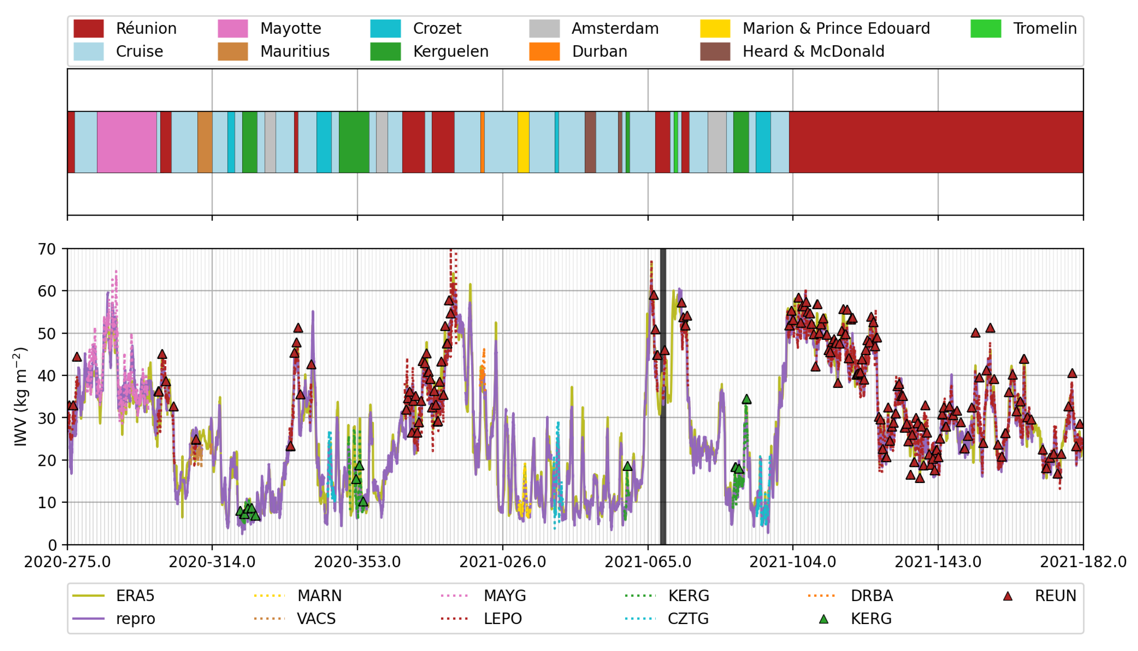Click the Mauritius brown legend swatch
The height and width of the screenshot is (651, 1138).
(232, 51)
